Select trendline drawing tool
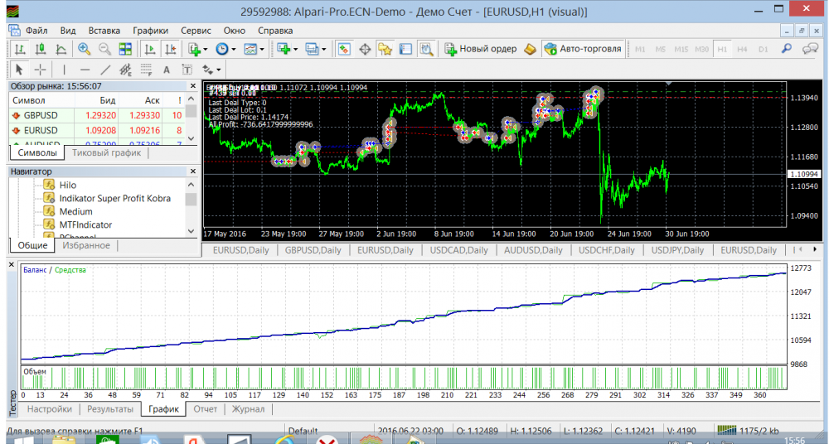The width and height of the screenshot is (829, 444). point(105,70)
